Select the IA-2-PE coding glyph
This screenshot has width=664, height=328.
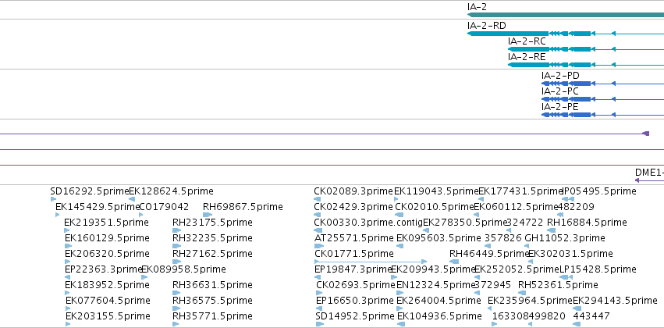tap(602, 115)
